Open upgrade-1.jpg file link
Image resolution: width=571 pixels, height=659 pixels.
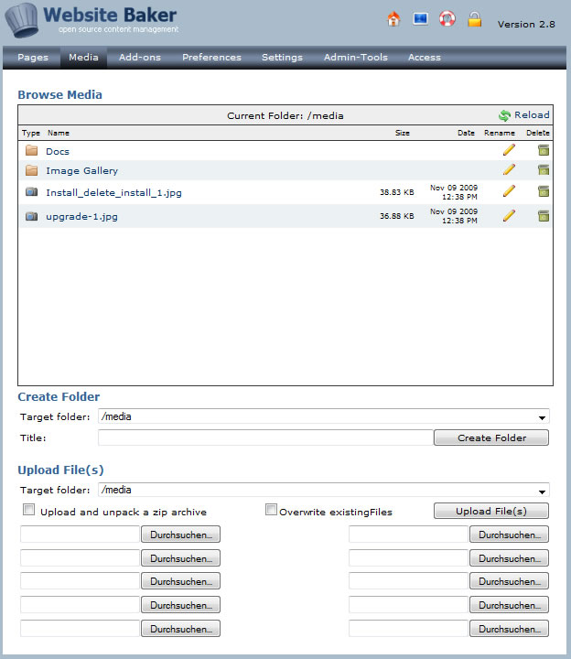(x=82, y=217)
